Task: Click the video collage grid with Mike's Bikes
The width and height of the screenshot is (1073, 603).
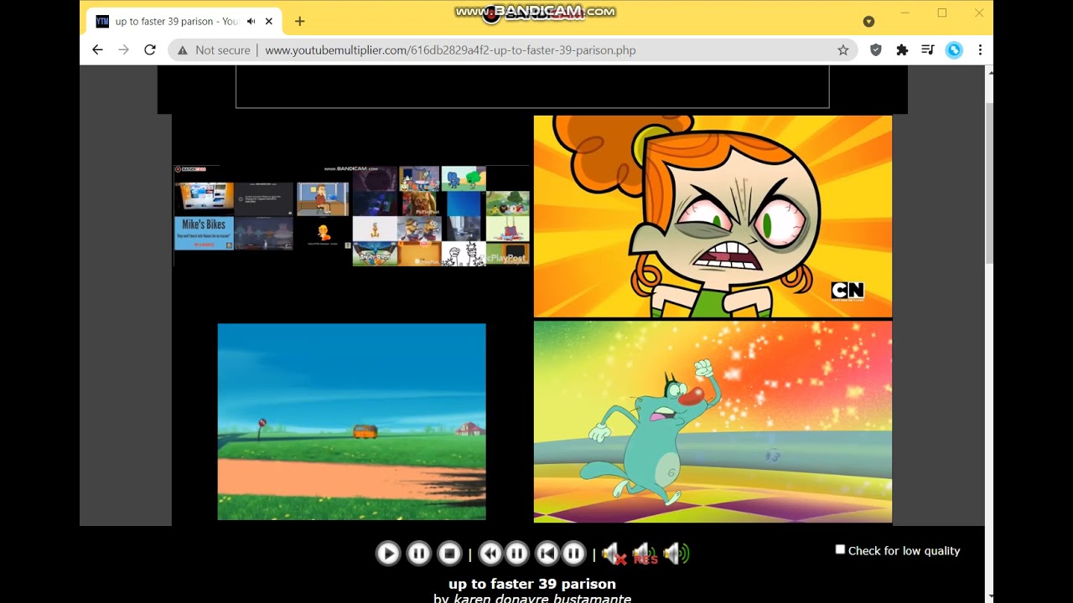Action: 351,215
